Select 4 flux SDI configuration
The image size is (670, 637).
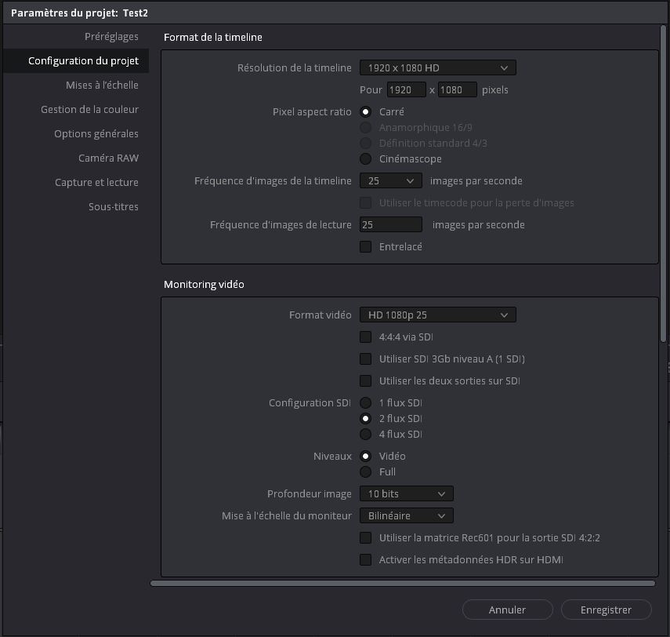tap(365, 435)
